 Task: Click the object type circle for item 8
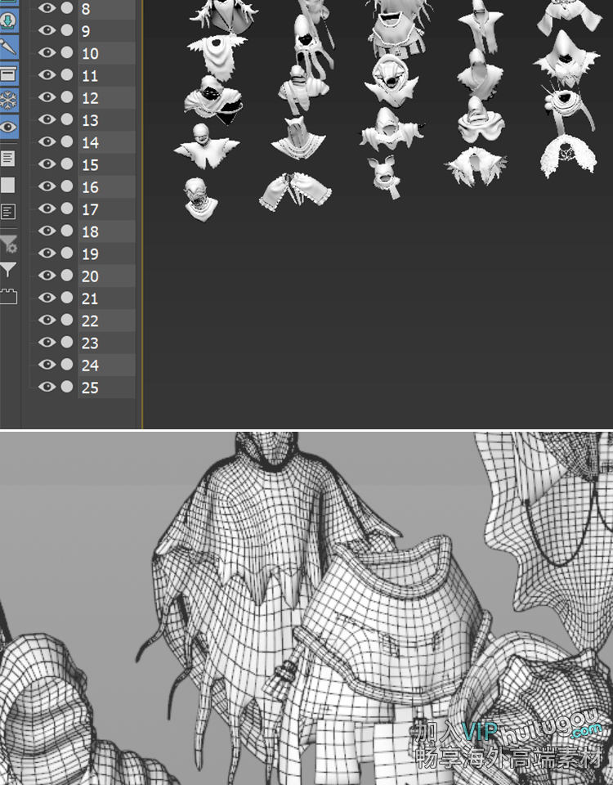66,8
